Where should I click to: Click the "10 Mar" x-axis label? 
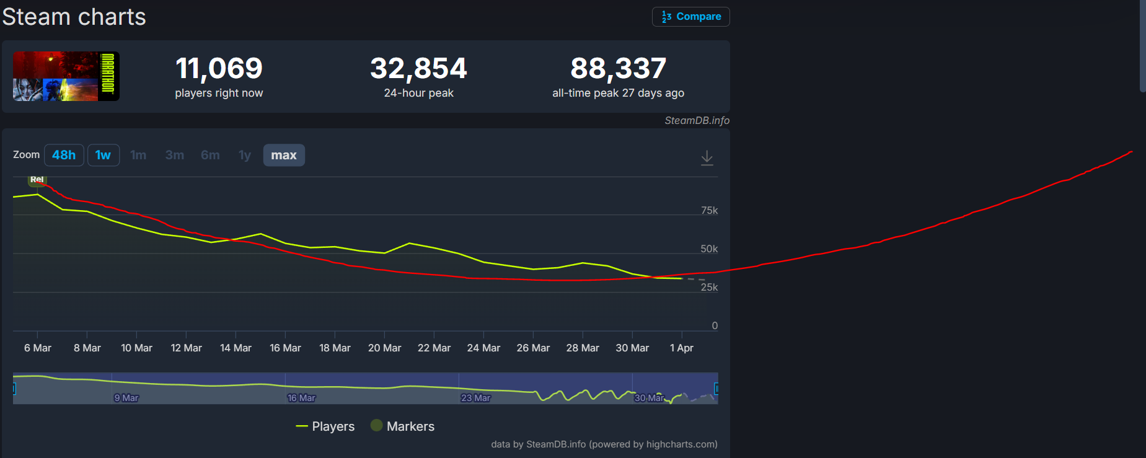(x=136, y=348)
